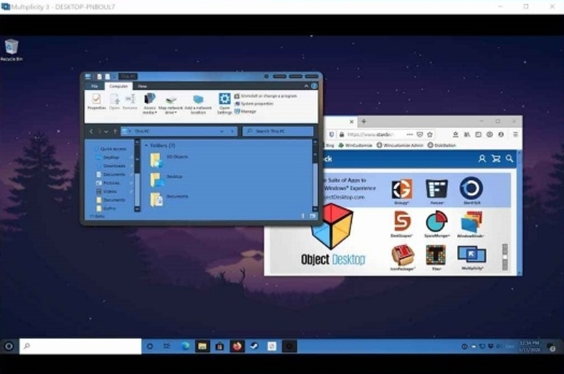Click Access media icon in the ribbon
Image resolution: width=564 pixels, height=374 pixels.
point(150,99)
